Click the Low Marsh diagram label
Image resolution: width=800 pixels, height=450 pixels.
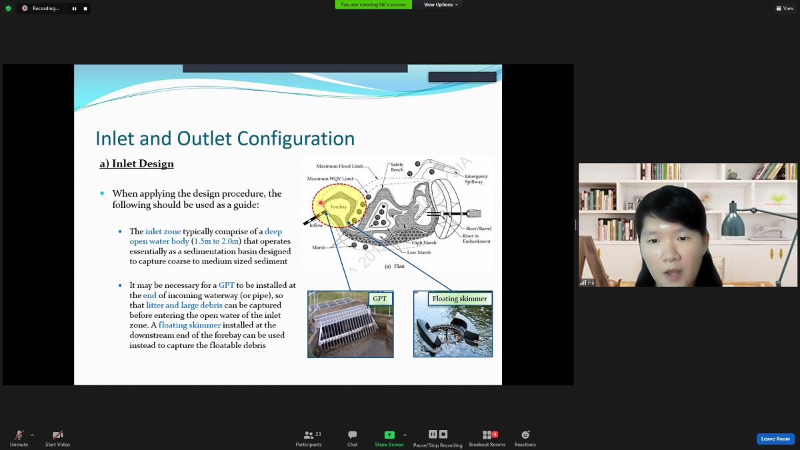(x=419, y=253)
